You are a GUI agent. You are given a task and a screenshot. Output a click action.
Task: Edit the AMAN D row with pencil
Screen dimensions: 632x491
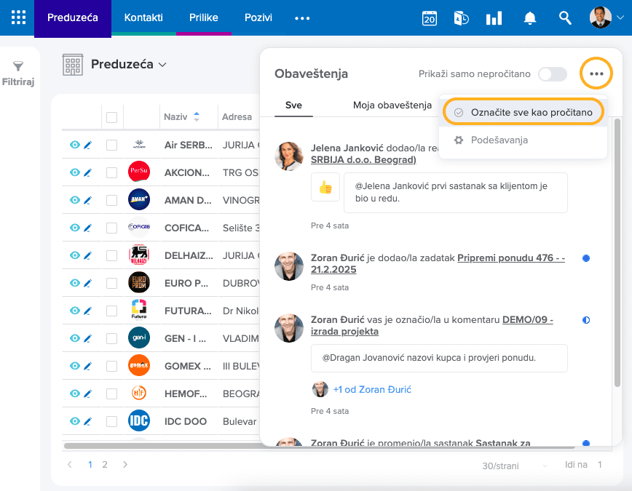88,200
